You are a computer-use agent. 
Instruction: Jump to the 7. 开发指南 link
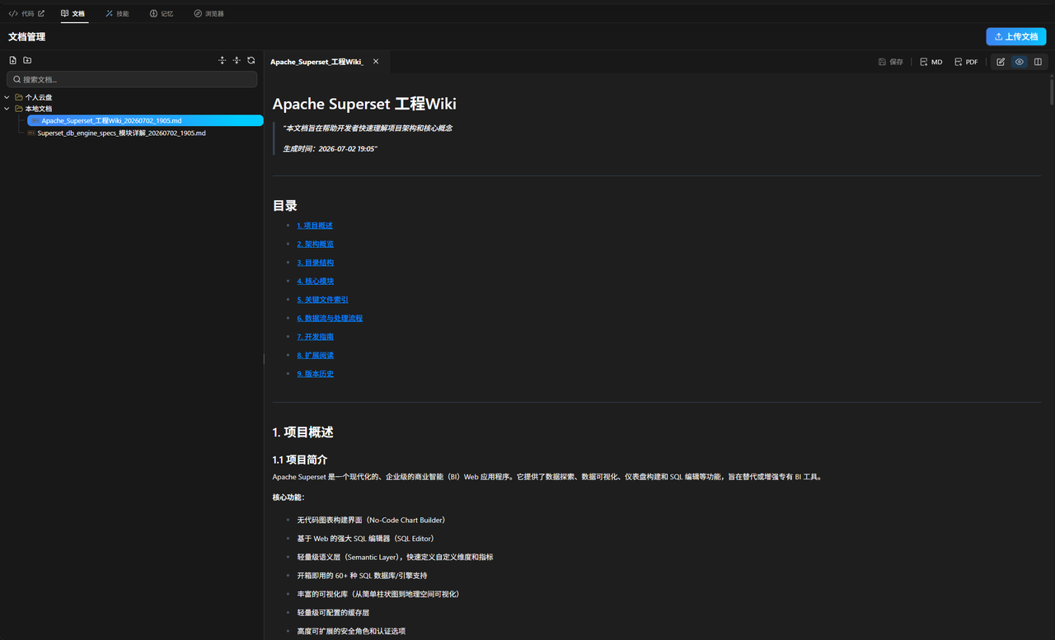(316, 337)
